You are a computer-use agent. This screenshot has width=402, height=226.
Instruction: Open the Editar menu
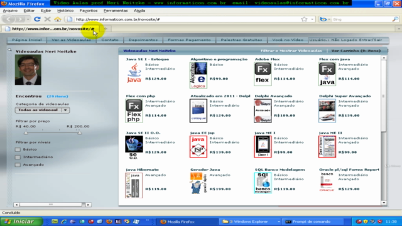click(x=29, y=11)
